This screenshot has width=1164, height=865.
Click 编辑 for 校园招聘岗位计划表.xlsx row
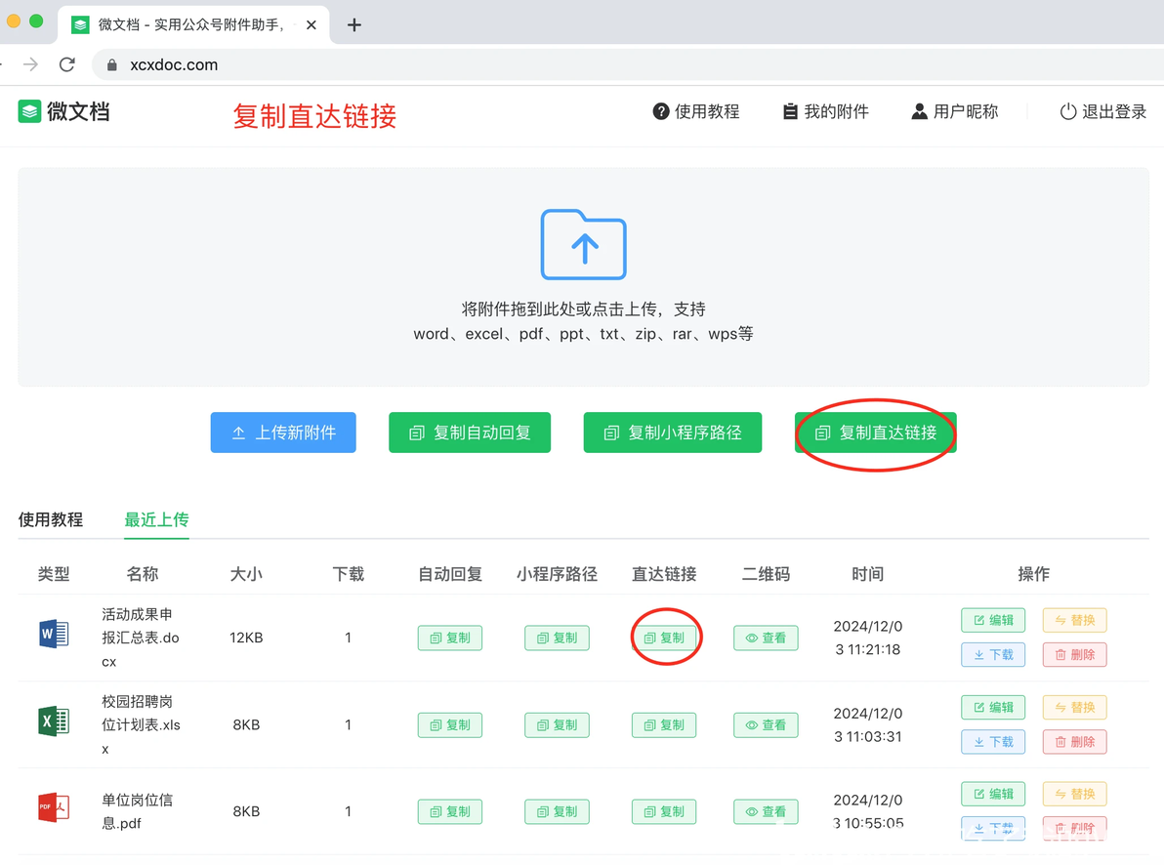tap(993, 707)
